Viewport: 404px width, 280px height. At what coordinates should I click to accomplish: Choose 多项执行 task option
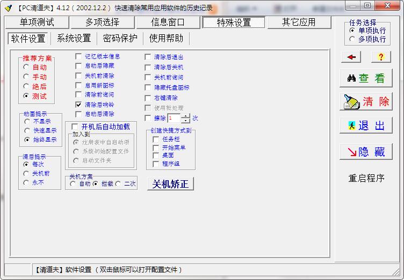point(352,39)
